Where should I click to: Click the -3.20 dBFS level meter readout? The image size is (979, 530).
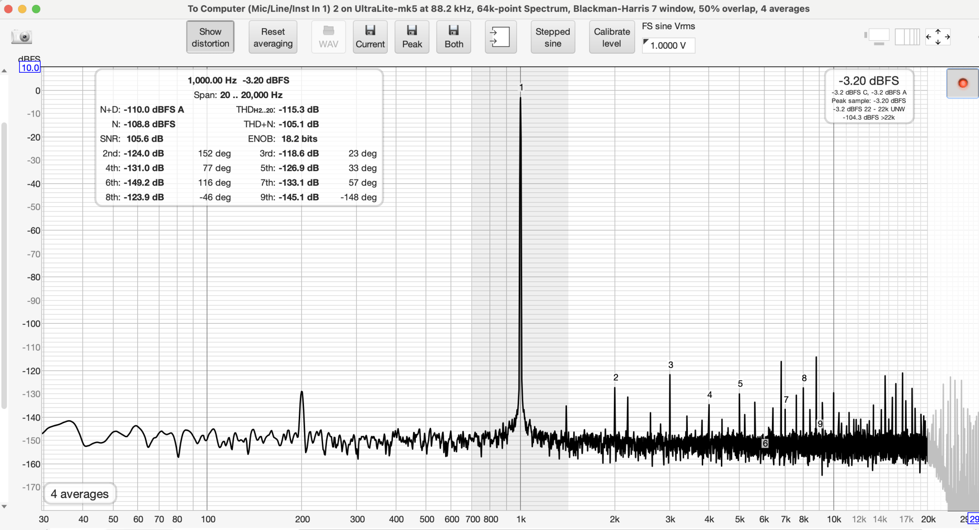point(869,81)
